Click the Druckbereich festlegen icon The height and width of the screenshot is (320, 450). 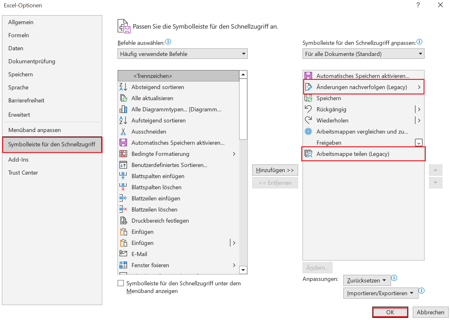tap(123, 220)
